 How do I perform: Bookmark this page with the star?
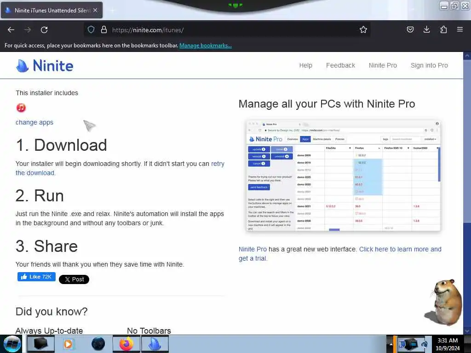point(363,29)
